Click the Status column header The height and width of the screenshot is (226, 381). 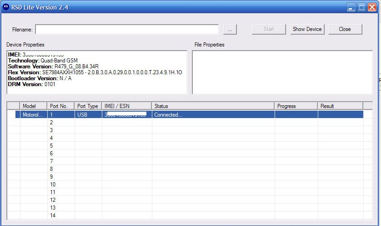click(x=213, y=106)
